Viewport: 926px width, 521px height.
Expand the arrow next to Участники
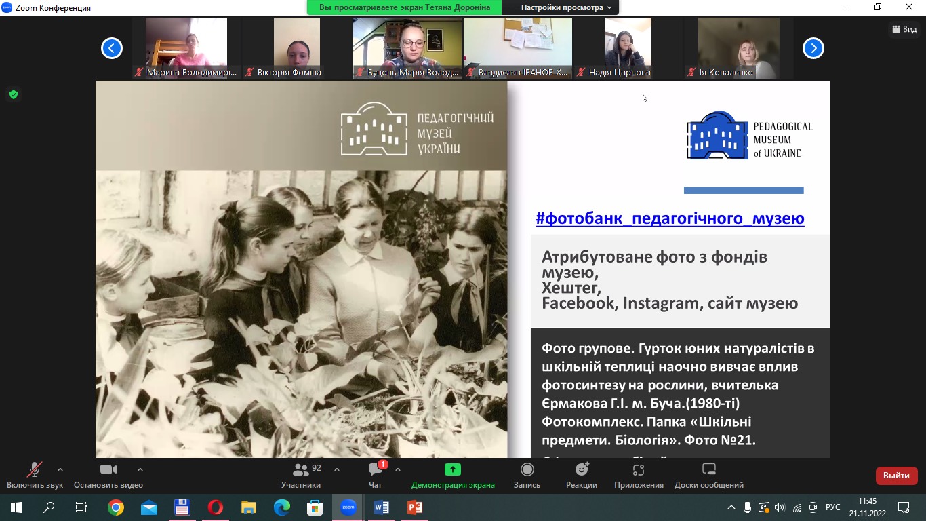[337, 469]
